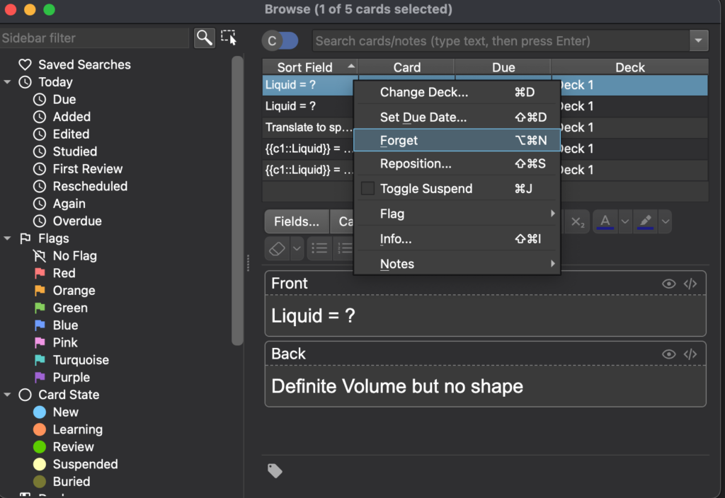Click the subscript X₂ icon
This screenshot has width=725, height=498.
click(x=577, y=221)
